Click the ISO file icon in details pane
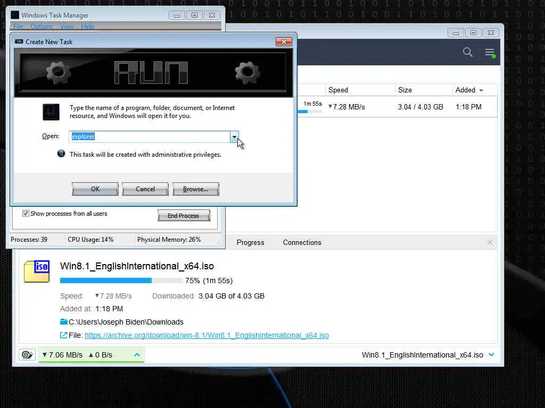Viewport: 545px width, 408px height. point(37,271)
